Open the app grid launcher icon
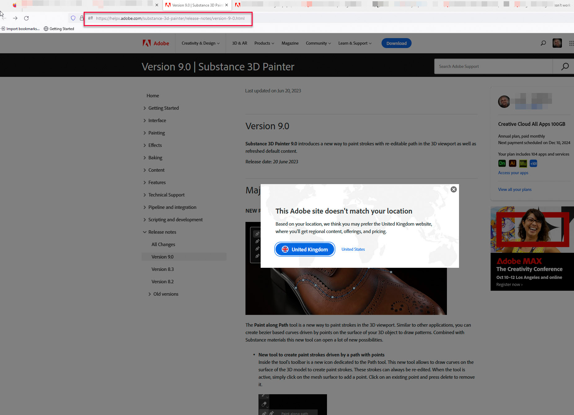The width and height of the screenshot is (574, 415). pos(571,43)
